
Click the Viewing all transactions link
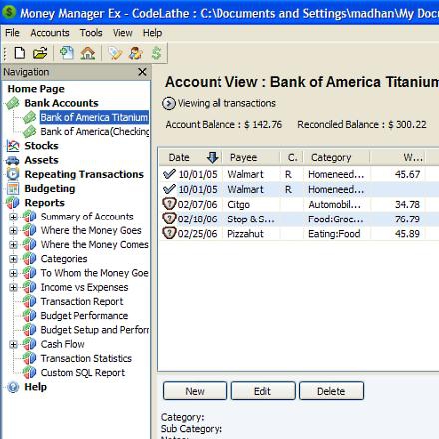(x=226, y=103)
